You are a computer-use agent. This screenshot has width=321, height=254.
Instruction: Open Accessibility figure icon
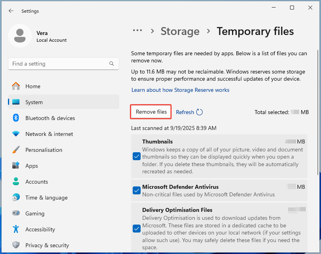point(16,229)
